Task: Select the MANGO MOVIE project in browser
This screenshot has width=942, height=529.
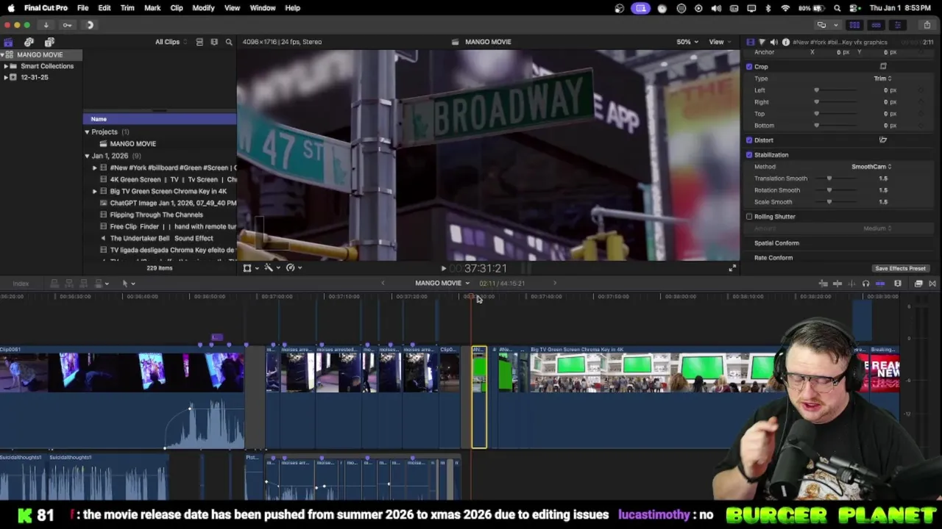Action: [x=132, y=144]
